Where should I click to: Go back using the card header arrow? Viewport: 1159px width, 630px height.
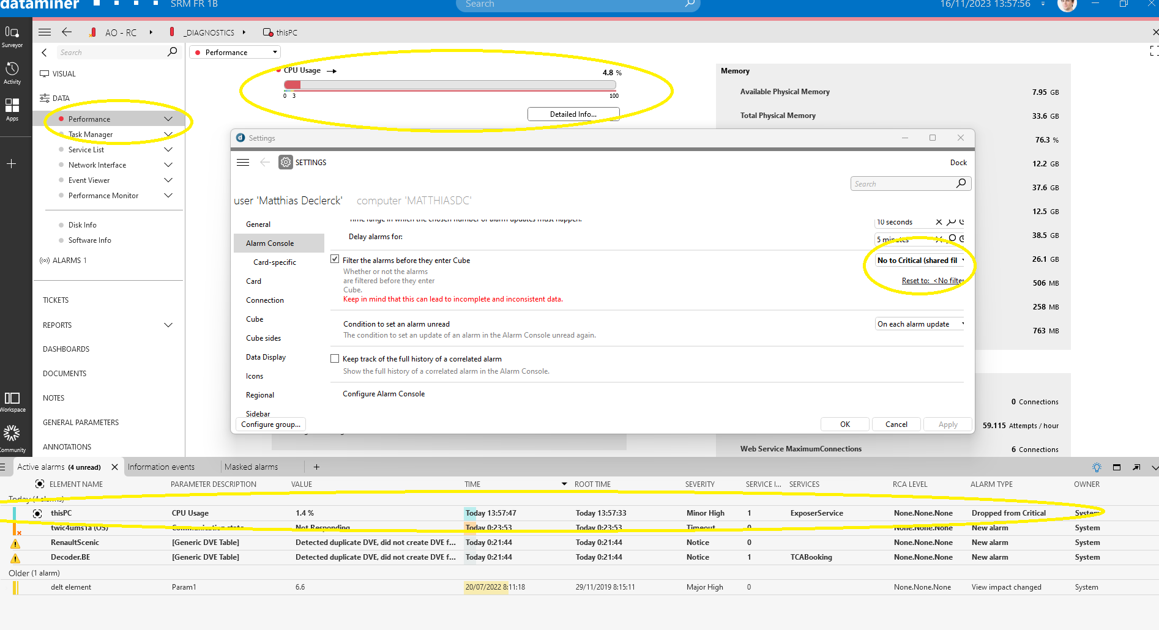pos(67,32)
